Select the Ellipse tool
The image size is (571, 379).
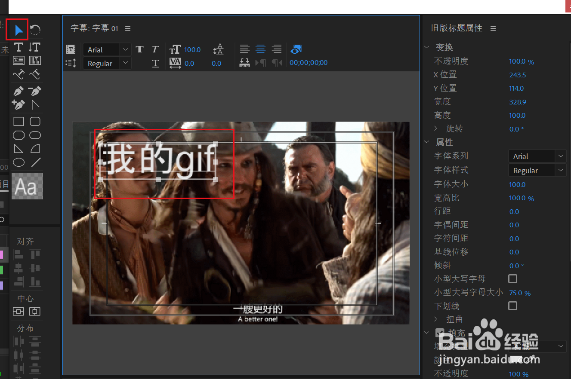pos(19,162)
